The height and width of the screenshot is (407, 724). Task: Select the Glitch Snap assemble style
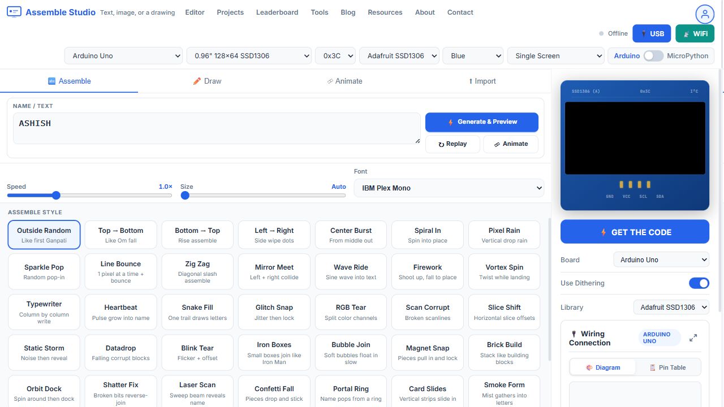pos(274,312)
